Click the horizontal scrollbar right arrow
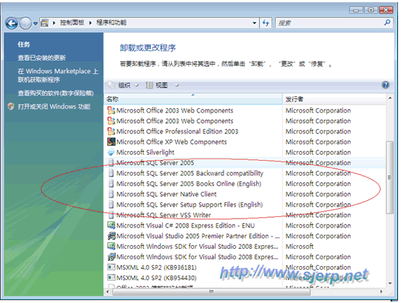This screenshot has height=303, width=401. click(381, 291)
